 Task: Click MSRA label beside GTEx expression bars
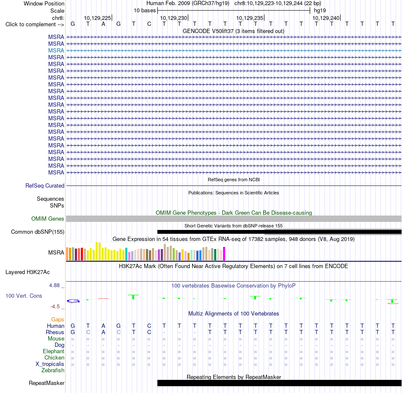point(56,252)
